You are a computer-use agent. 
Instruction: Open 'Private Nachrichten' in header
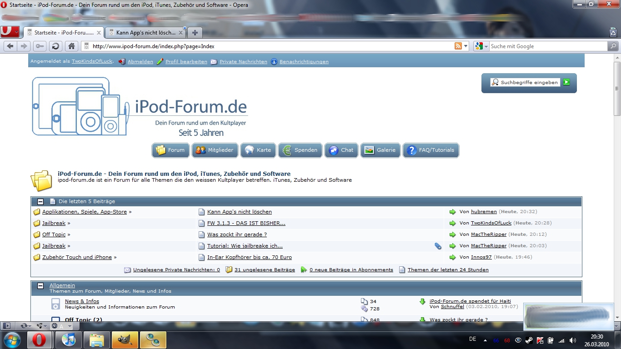(x=243, y=61)
